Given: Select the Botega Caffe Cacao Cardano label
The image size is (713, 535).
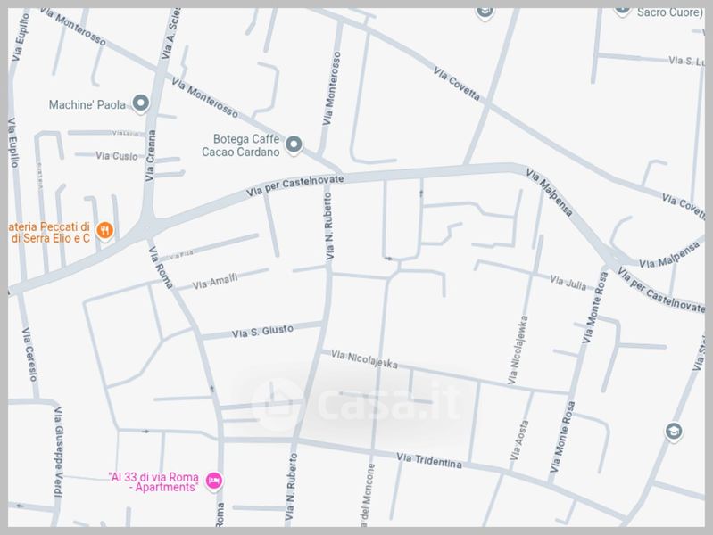Looking at the screenshot, I should [x=241, y=145].
